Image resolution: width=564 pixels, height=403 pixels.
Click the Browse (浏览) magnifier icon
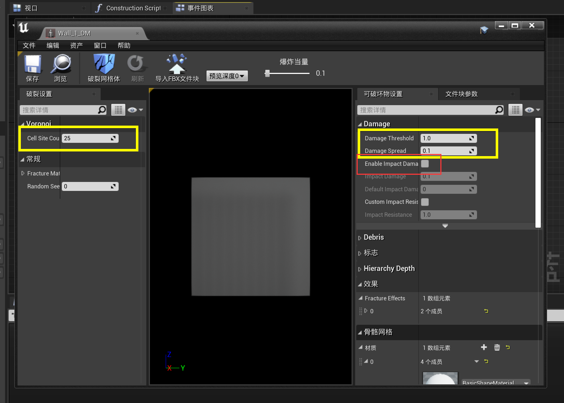pos(61,64)
